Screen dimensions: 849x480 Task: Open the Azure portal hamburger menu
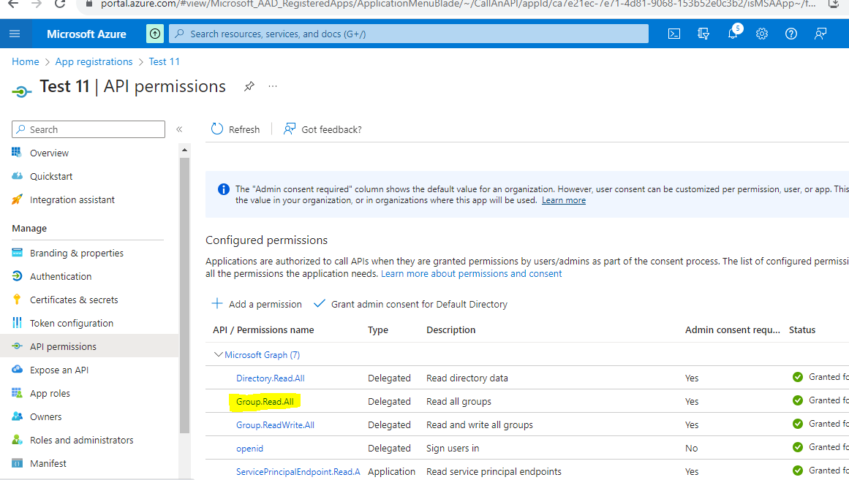point(15,34)
